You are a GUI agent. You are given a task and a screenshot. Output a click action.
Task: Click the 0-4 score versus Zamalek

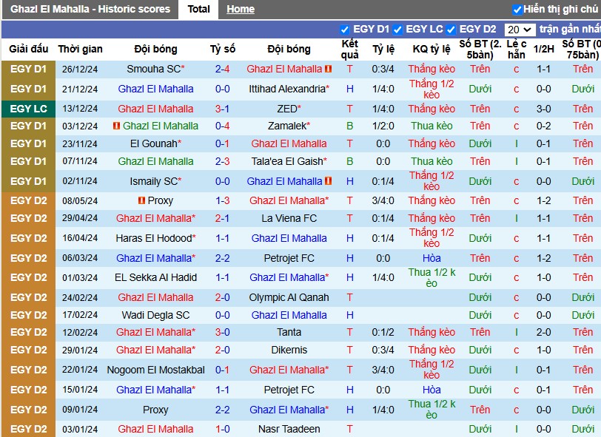[222, 126]
